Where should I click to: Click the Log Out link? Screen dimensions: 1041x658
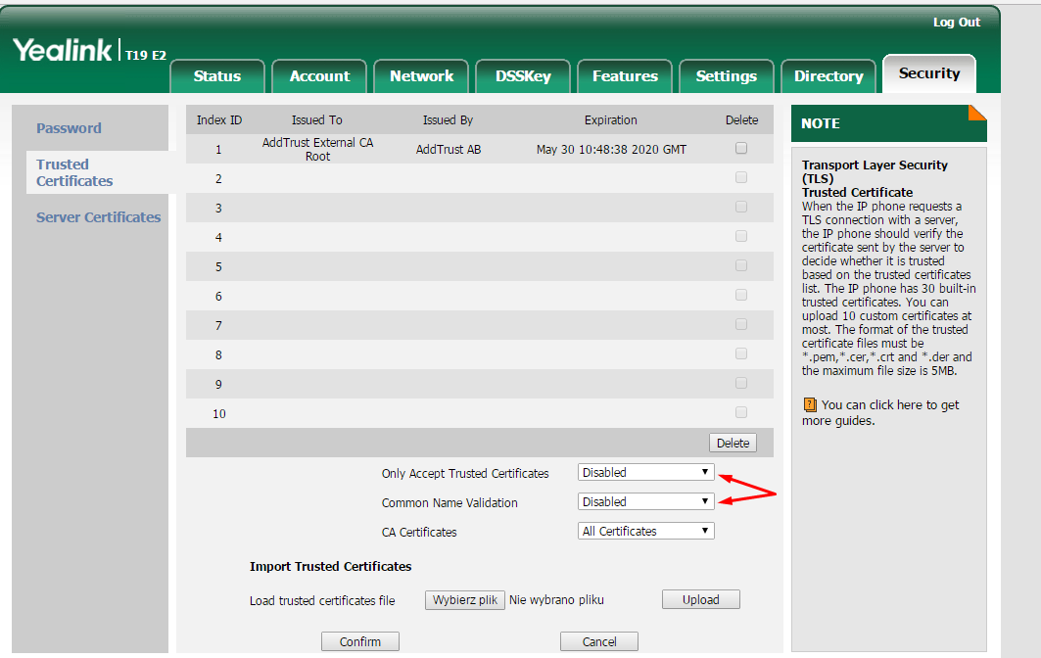[x=956, y=23]
